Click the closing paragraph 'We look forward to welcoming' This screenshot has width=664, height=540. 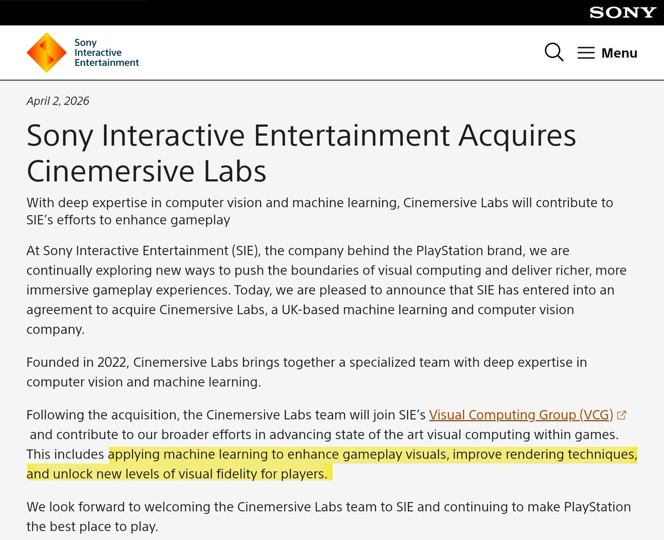(329, 516)
